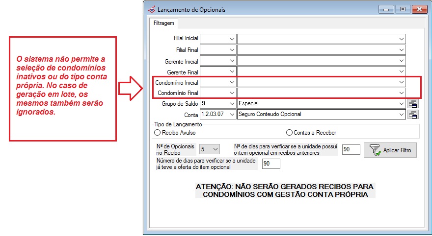Select the Recibo Avulso radio option
432x236 pixels.
[x=158, y=132]
